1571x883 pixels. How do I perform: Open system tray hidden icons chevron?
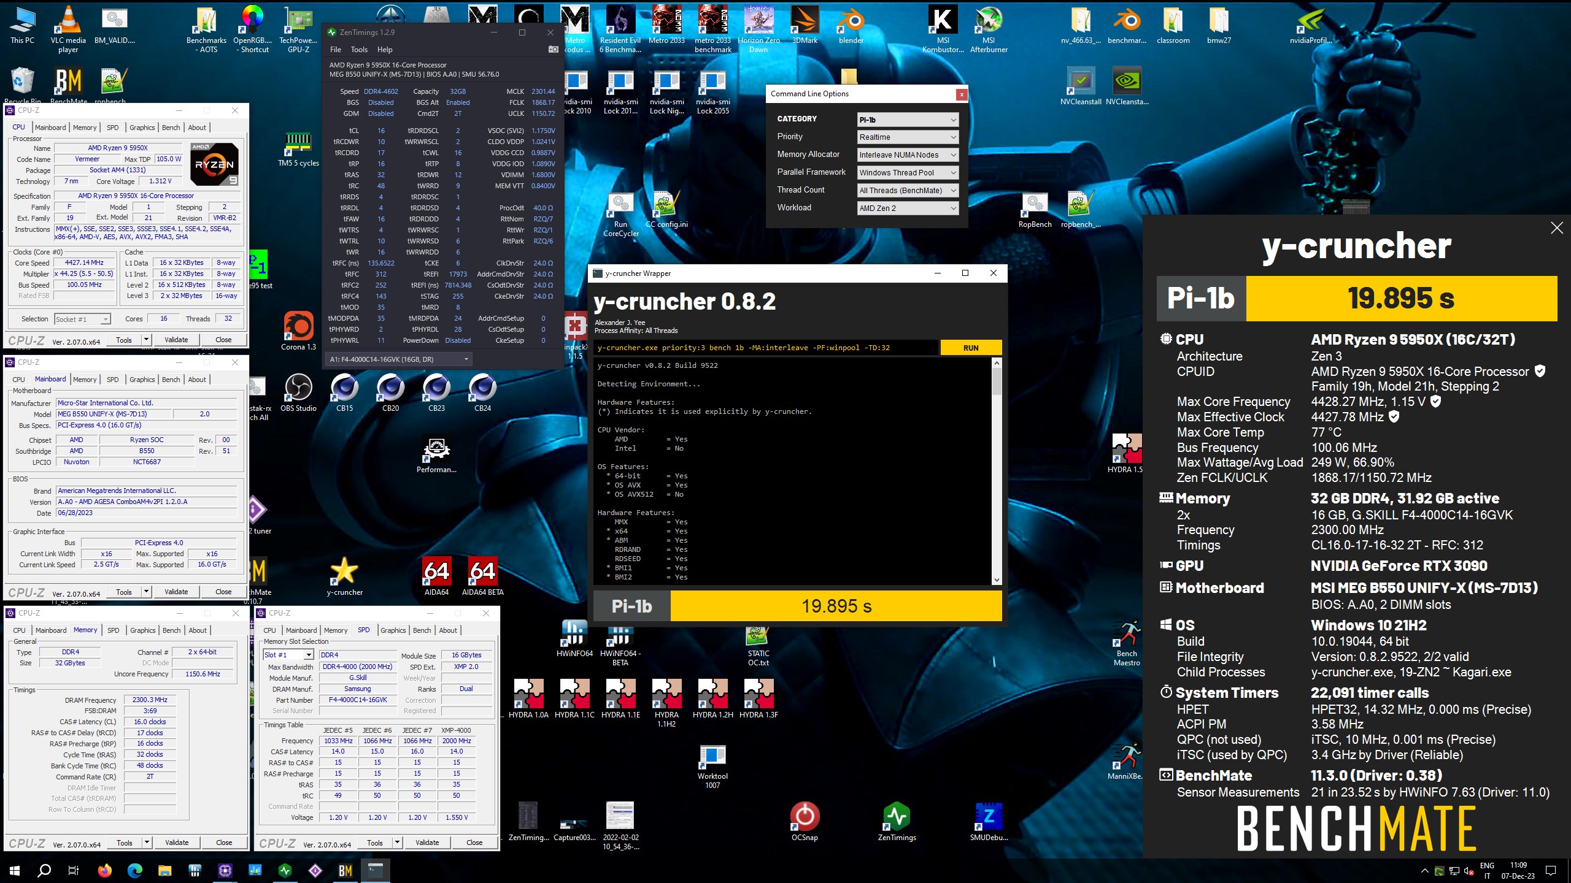[1424, 871]
